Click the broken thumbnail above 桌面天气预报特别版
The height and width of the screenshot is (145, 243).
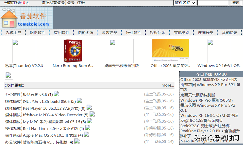122,51
